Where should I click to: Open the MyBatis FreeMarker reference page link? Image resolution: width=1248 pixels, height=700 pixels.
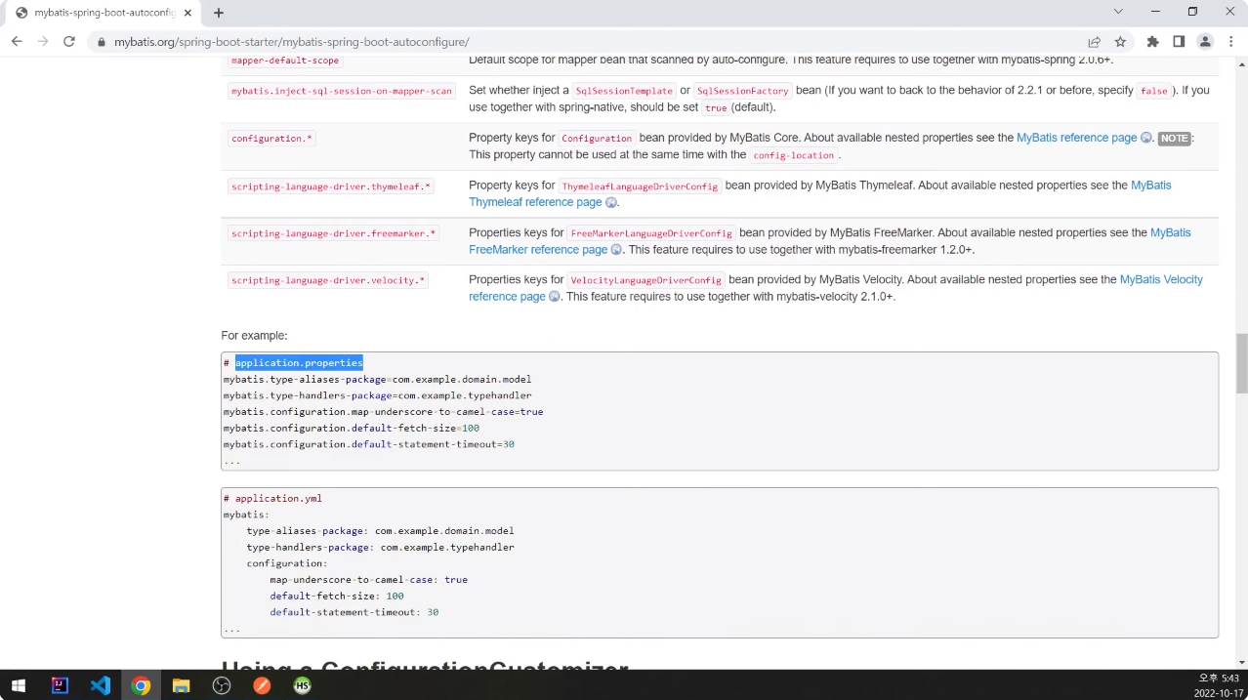(830, 241)
